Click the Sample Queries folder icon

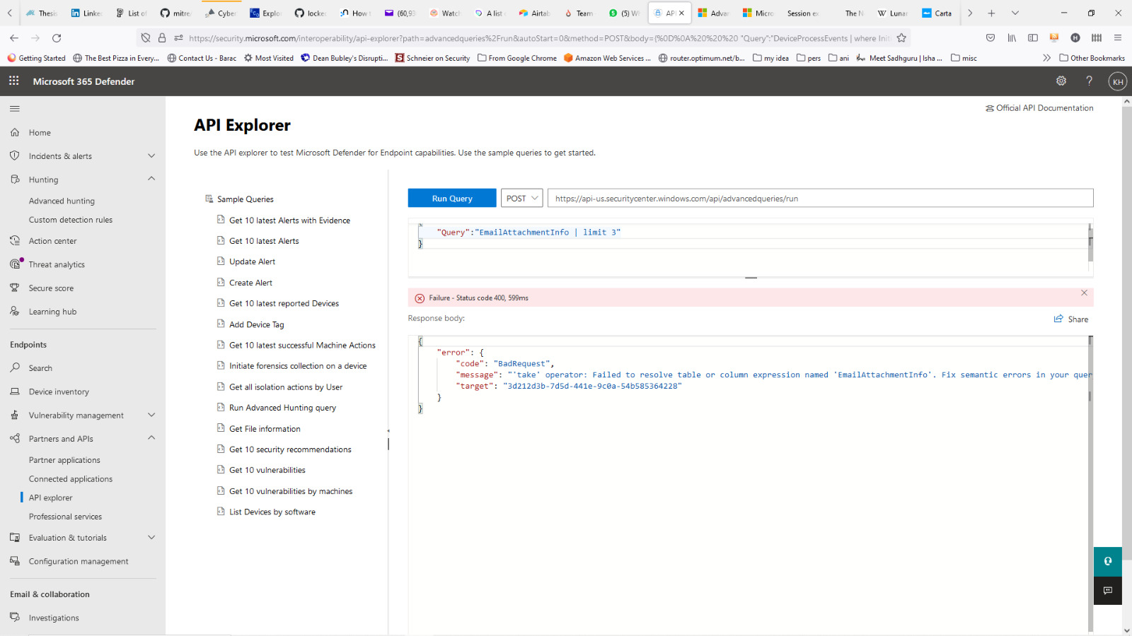[x=209, y=199]
